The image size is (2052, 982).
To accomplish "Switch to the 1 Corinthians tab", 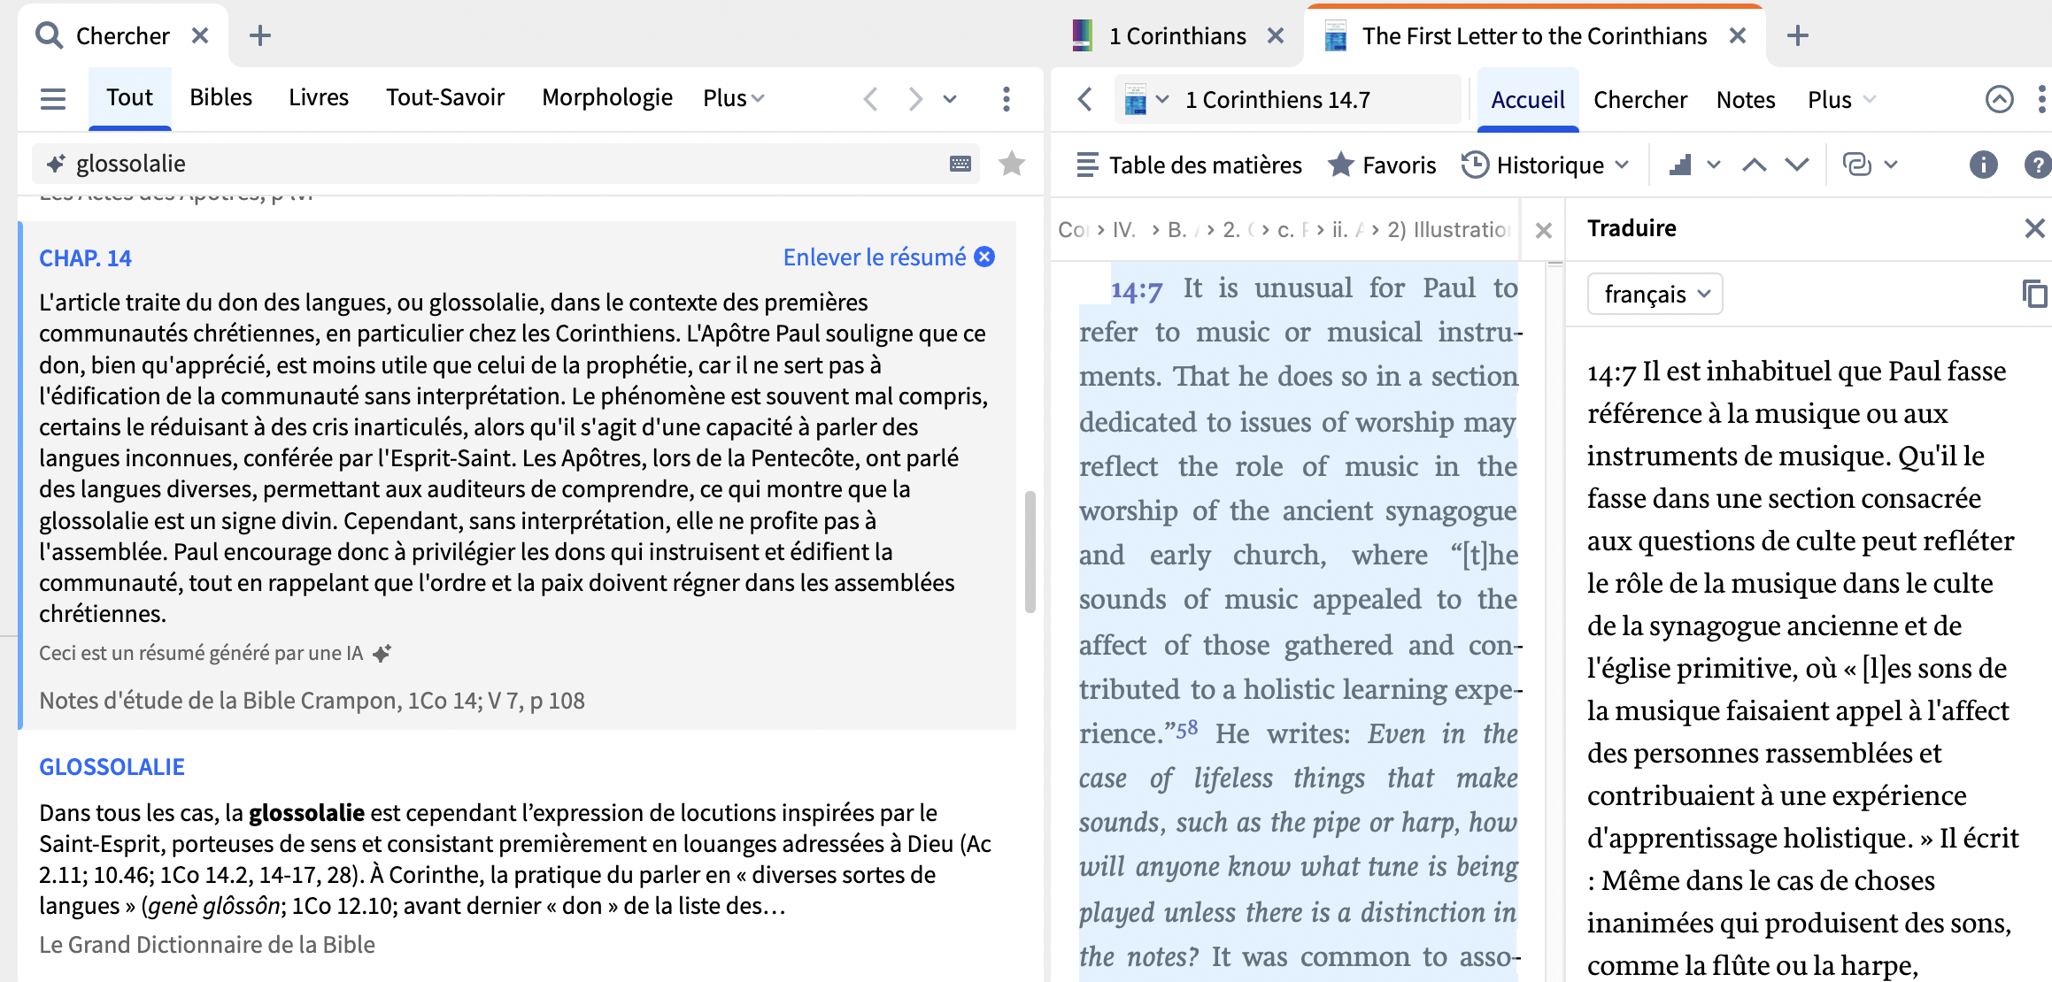I will (1176, 35).
